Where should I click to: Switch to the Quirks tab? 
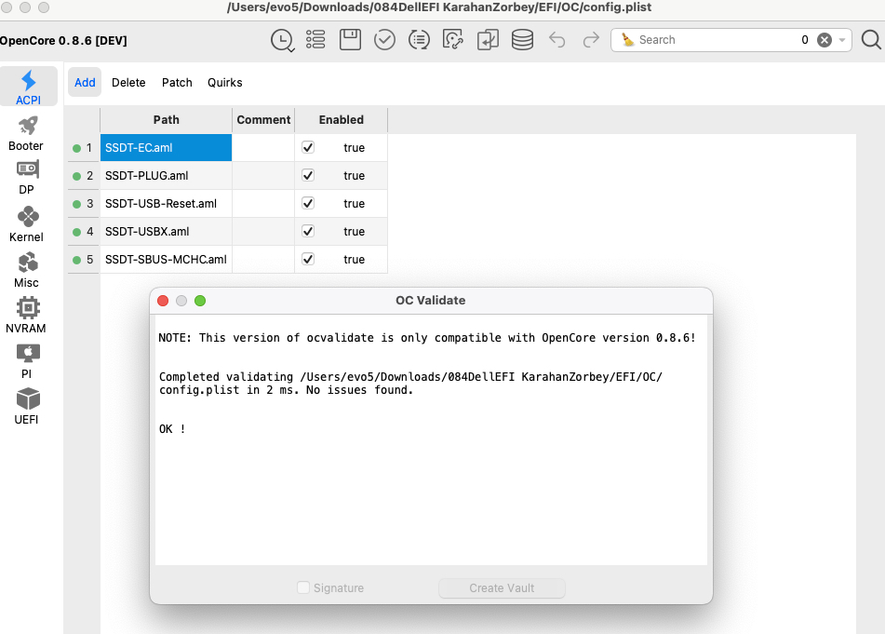(224, 83)
